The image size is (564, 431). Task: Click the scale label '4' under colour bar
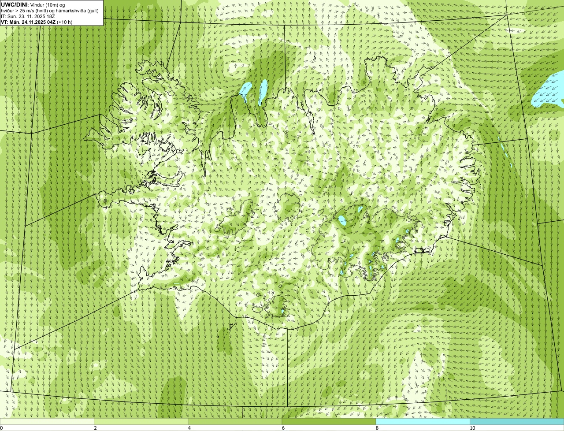tap(189, 428)
